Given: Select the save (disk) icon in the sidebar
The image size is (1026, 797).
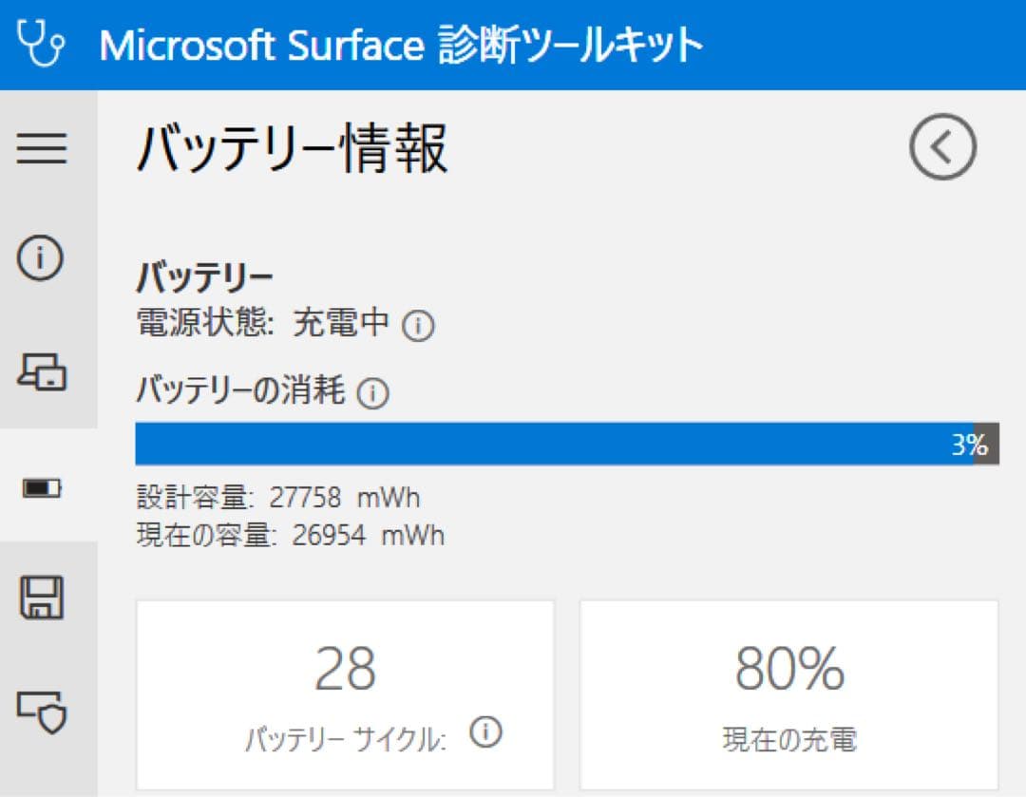Looking at the screenshot, I should pos(40,598).
